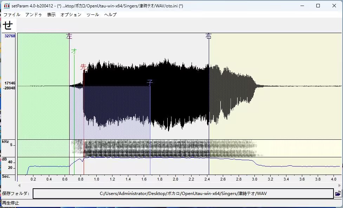Viewport: 343px width, 208px height.
Task: Click the 1.0 second tick label
Action: coord(96,179)
